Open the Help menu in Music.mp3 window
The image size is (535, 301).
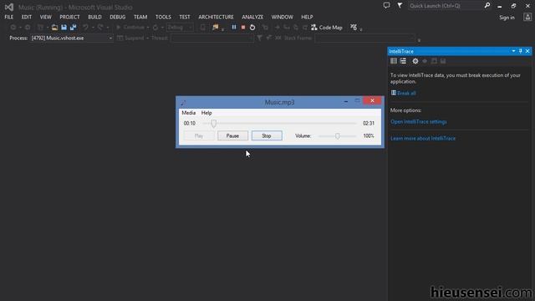(206, 113)
